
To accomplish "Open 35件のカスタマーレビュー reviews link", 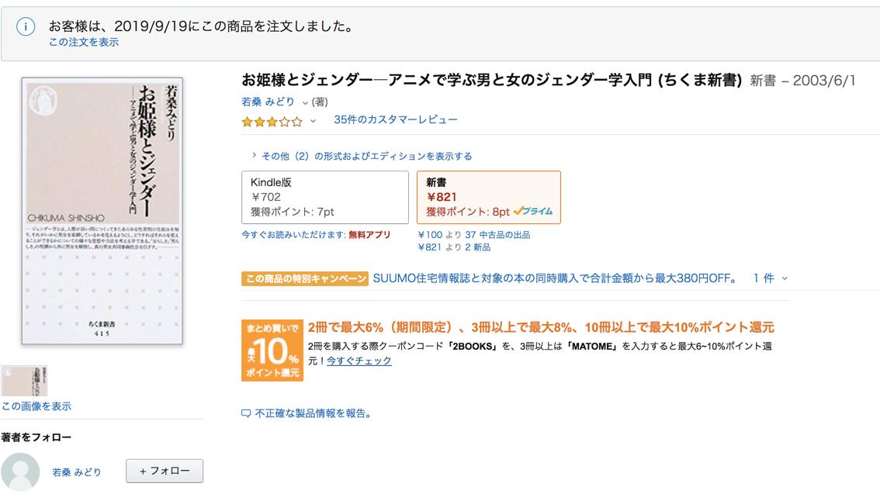I will [x=396, y=119].
